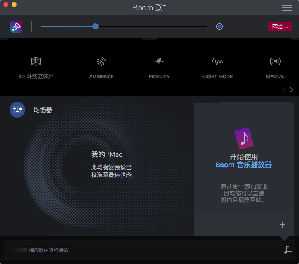Viewport: 299px width, 264px height.
Task: Toggle the playlist icon
Action: click(x=287, y=250)
